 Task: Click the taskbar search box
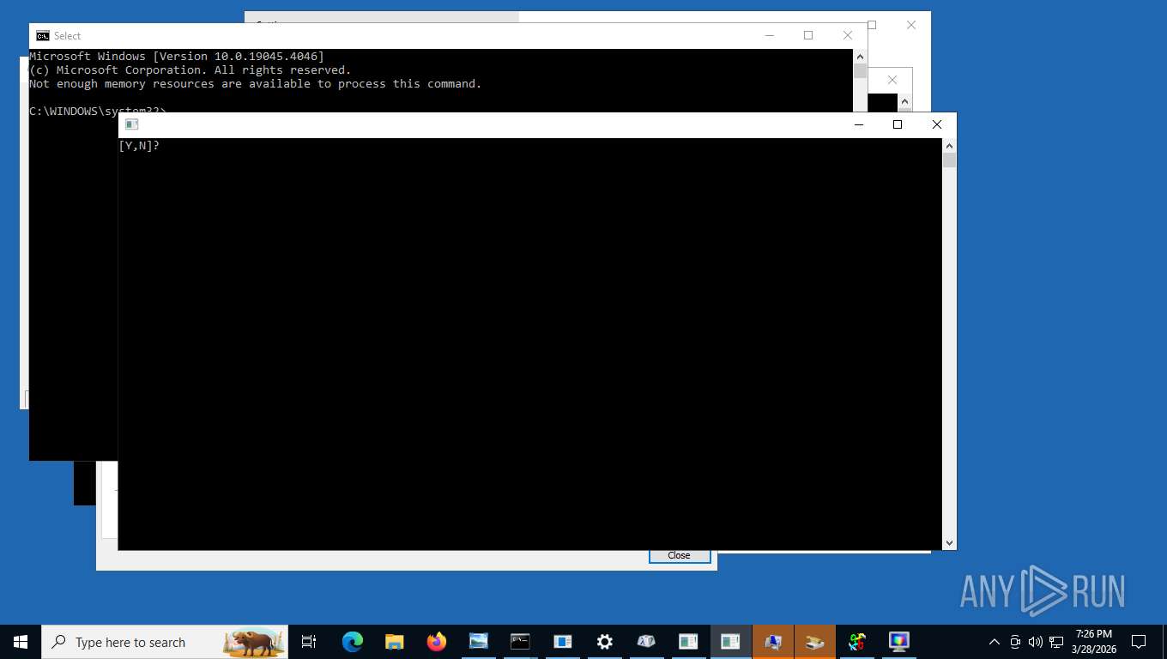click(165, 642)
